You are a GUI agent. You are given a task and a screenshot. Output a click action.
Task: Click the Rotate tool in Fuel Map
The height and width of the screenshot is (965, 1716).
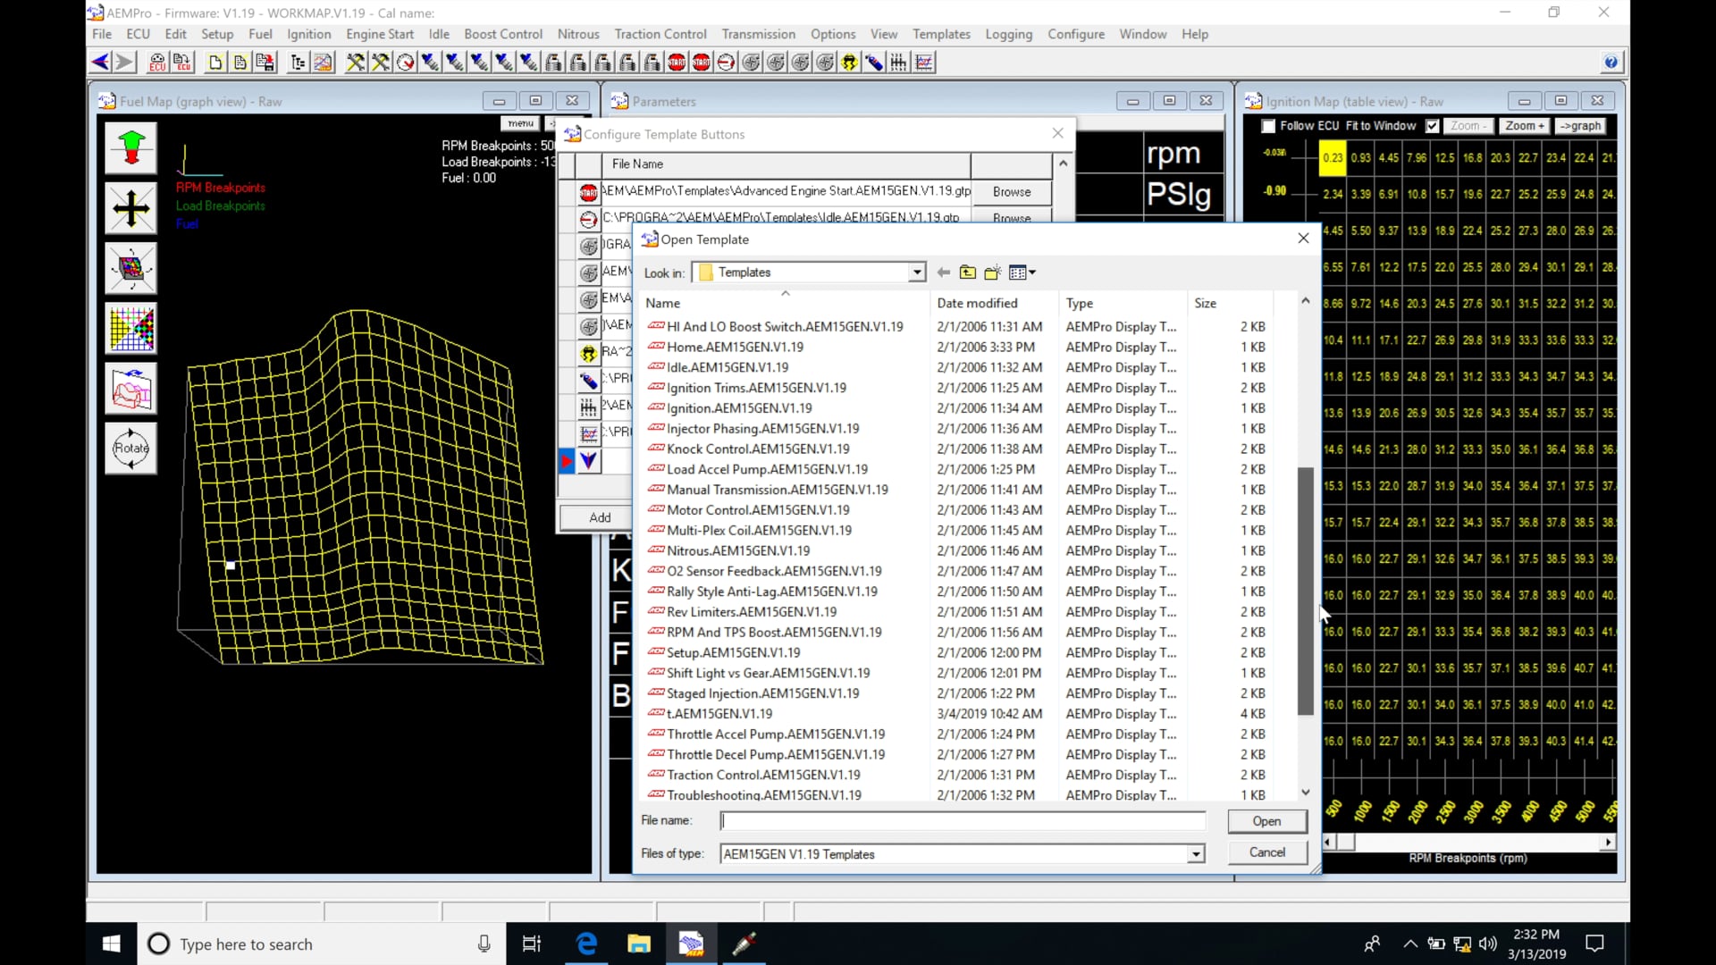click(x=130, y=449)
